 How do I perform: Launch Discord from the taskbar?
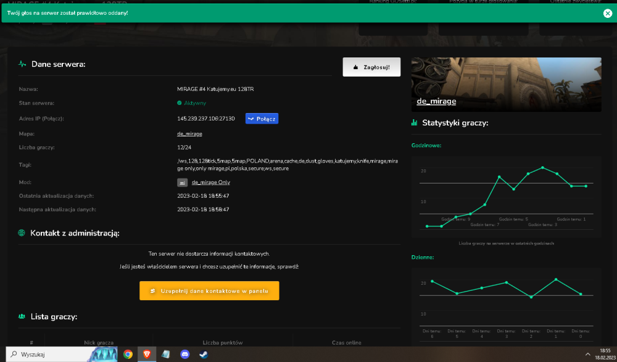(x=184, y=354)
